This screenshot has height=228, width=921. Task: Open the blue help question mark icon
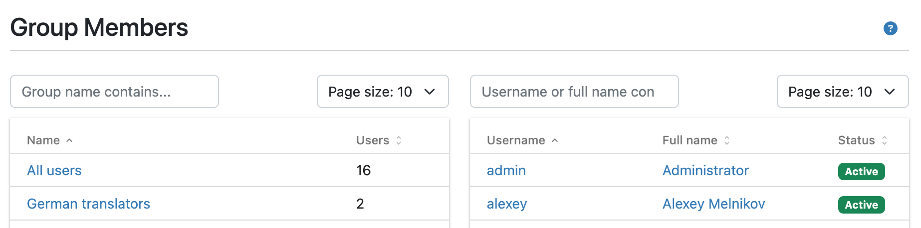(890, 28)
